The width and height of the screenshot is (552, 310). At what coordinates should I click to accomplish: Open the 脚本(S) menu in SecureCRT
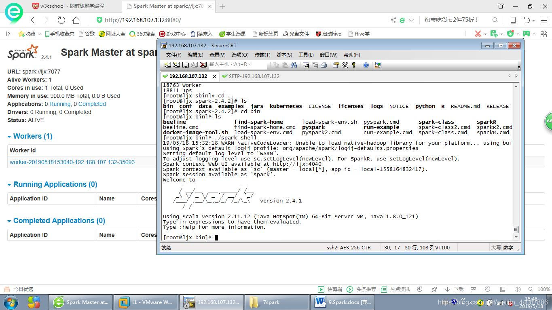(284, 55)
